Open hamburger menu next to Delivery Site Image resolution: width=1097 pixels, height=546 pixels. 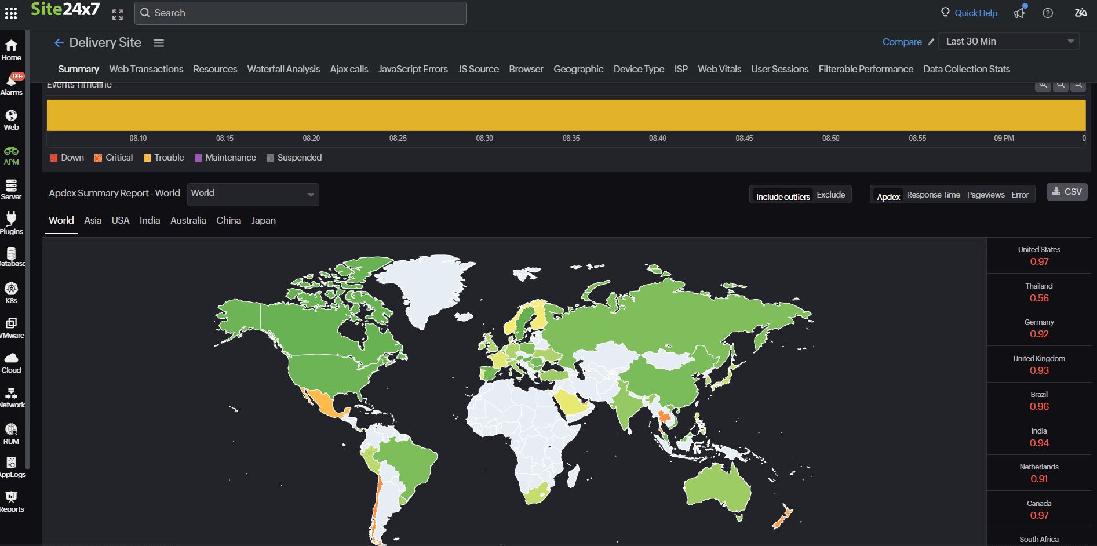(x=159, y=43)
